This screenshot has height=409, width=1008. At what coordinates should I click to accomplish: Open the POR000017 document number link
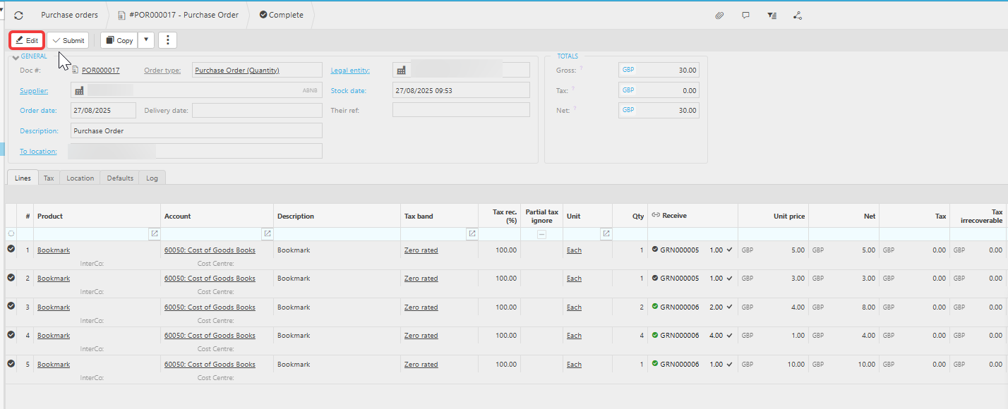[101, 71]
